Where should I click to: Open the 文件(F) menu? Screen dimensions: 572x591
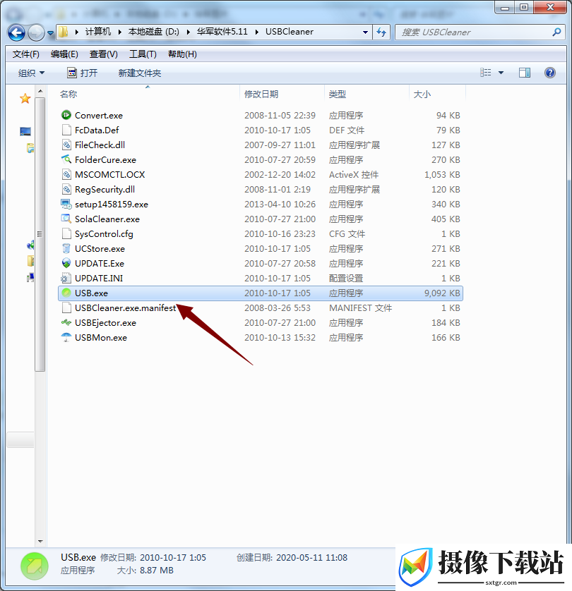25,54
